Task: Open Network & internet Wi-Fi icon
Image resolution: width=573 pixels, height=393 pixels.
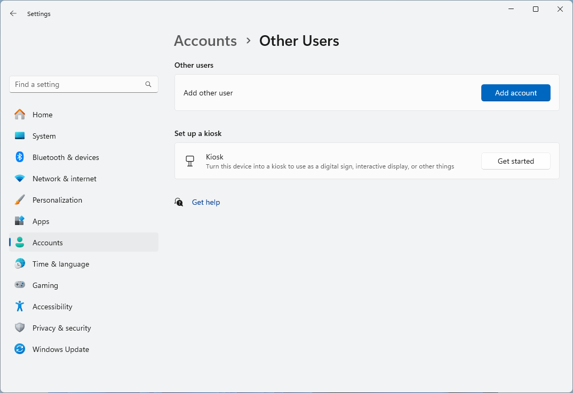Action: pyautogui.click(x=20, y=179)
